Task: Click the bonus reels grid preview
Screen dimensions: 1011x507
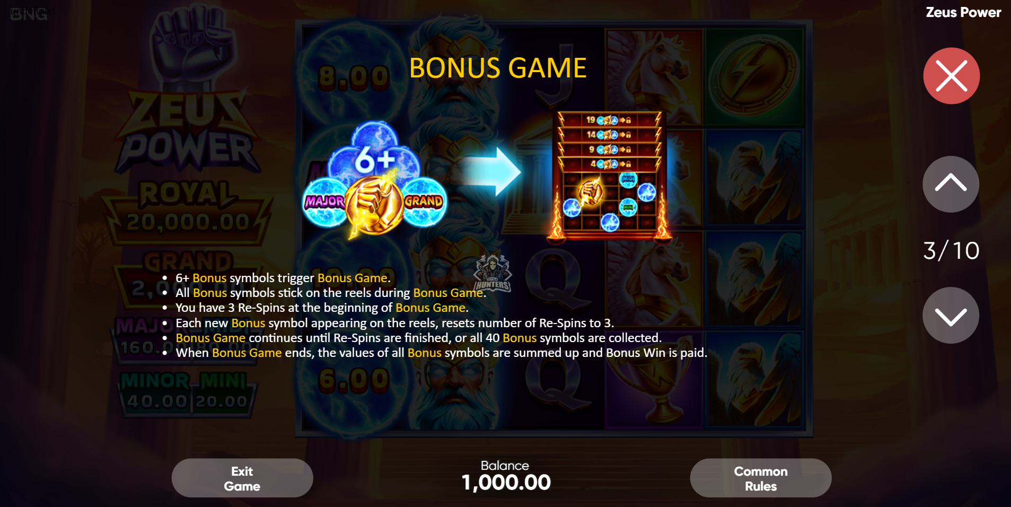Action: [609, 176]
